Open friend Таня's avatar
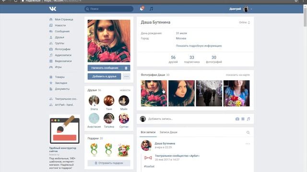The image size is (307, 172). coord(109,101)
